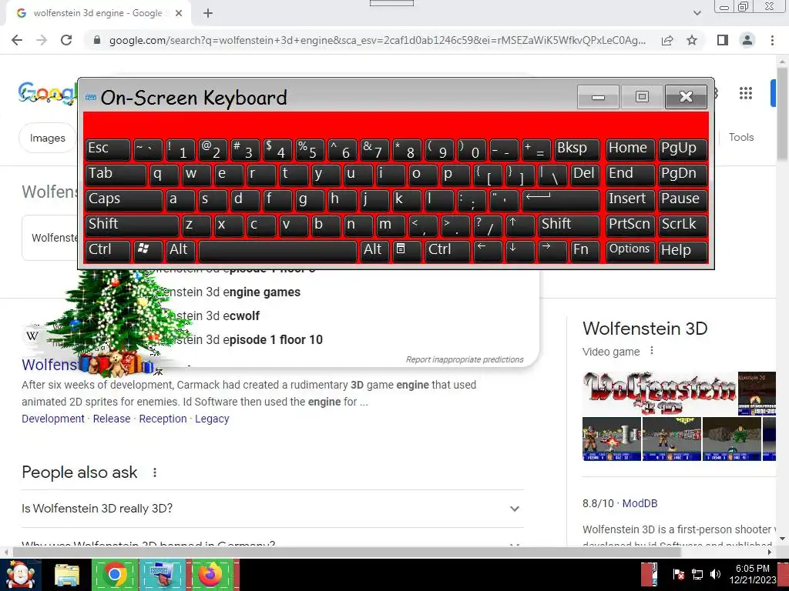This screenshot has width=789, height=591.
Task: Open the three-dot menu beside Video game
Action: click(x=652, y=351)
